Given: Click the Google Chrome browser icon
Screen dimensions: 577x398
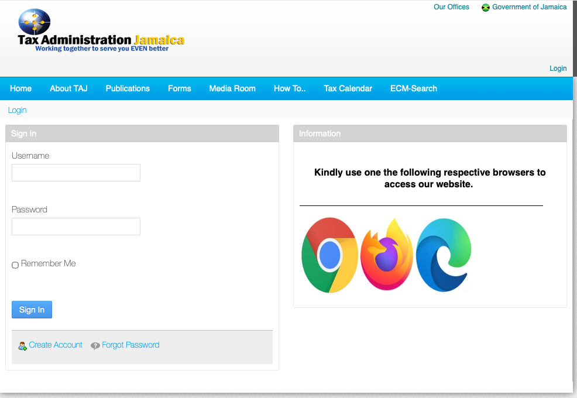Looking at the screenshot, I should tap(329, 255).
